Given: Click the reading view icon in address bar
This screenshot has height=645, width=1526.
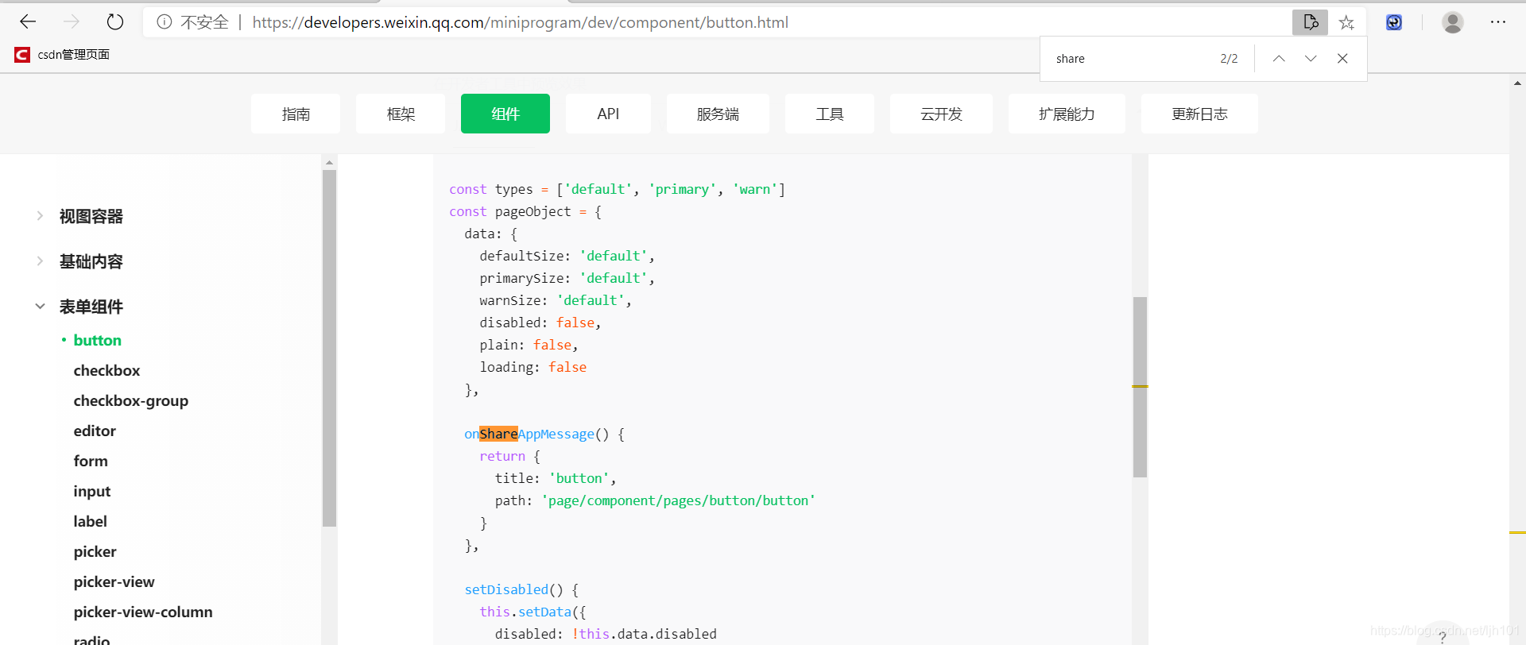Looking at the screenshot, I should [1310, 22].
